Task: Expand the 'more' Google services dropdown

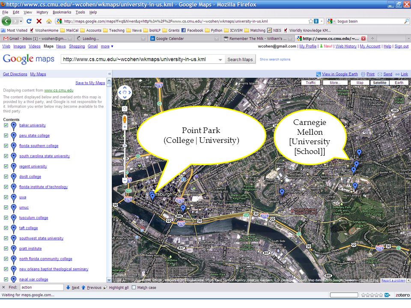Action: (x=107, y=46)
